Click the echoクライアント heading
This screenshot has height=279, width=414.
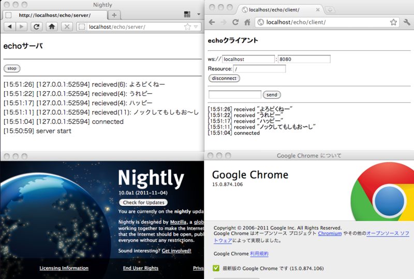pos(233,40)
